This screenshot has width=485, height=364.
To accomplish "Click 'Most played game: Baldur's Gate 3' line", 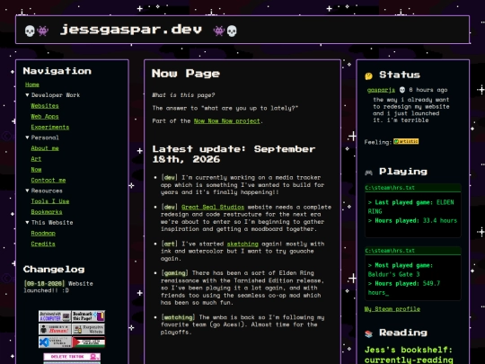I will tap(400, 270).
